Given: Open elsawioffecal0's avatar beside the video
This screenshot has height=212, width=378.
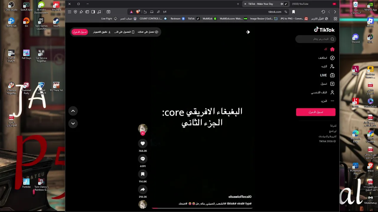Looking at the screenshot, I should pyautogui.click(x=143, y=128).
